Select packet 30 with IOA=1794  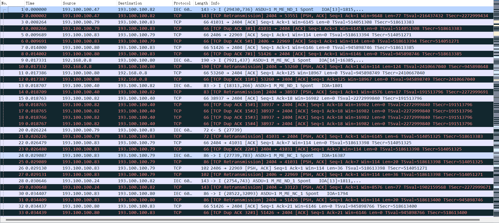click(x=247, y=194)
